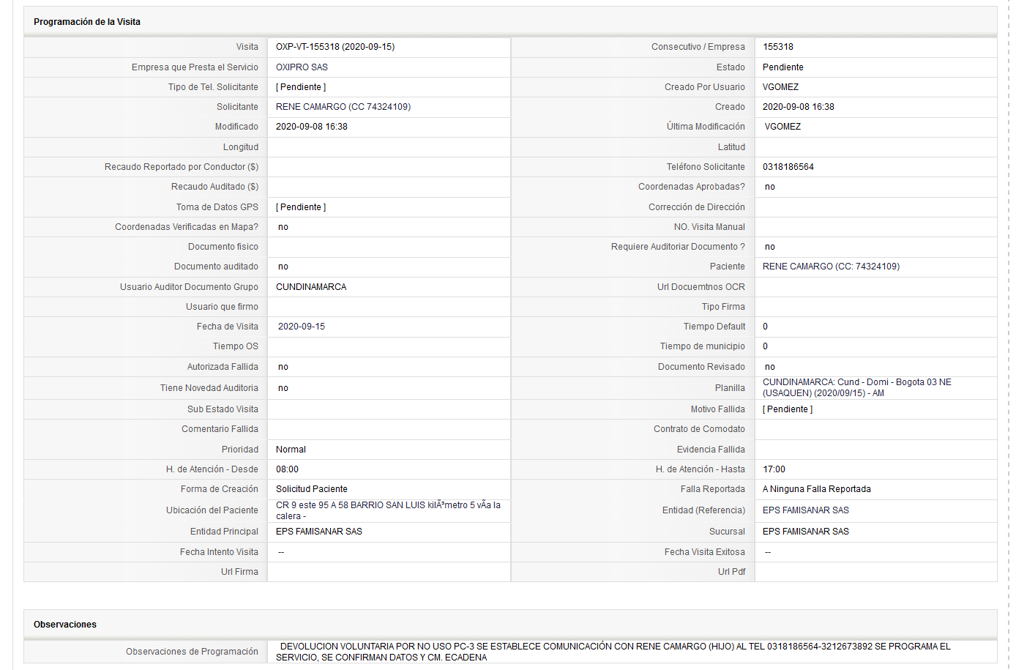Click Motivo Fallida [Pendiente] value
Viewport: 1016px width, 670px height.
[x=788, y=409]
